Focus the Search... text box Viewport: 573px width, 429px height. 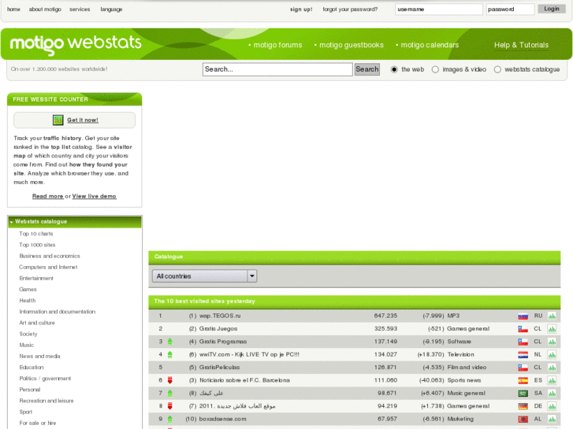click(x=277, y=69)
